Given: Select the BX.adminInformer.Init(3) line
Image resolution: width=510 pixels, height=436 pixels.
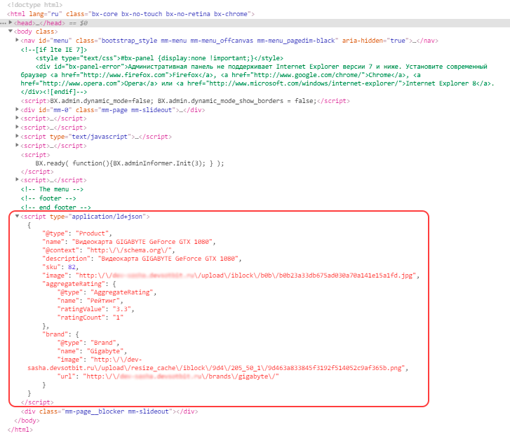Looking at the screenshot, I should click(x=130, y=163).
